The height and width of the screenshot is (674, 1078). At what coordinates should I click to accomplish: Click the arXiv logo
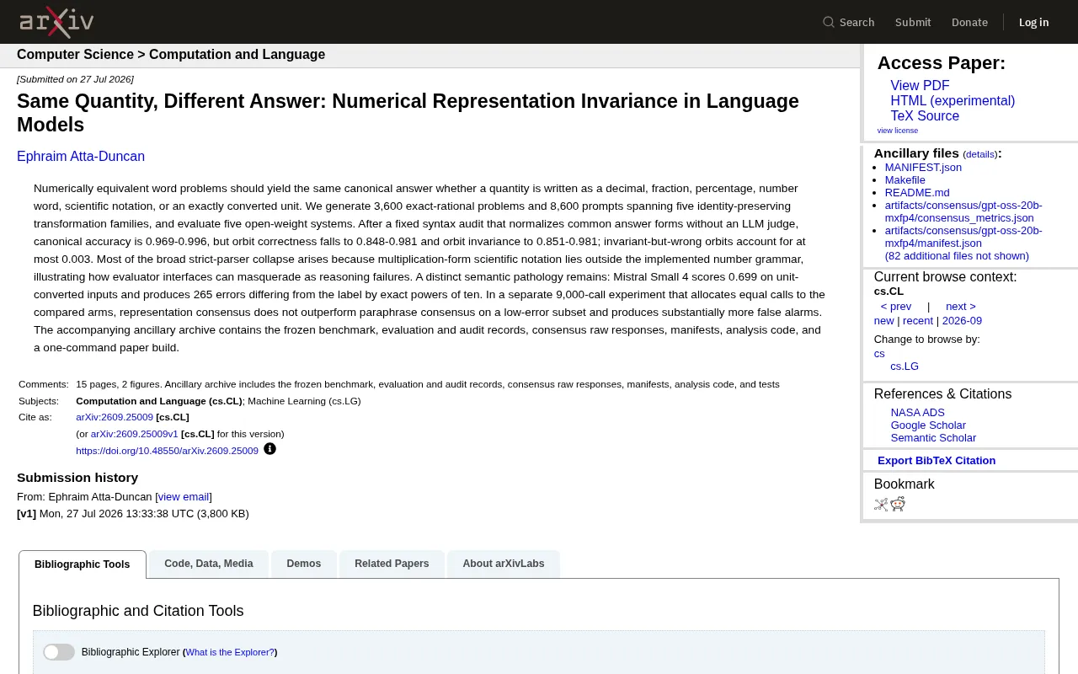56,22
